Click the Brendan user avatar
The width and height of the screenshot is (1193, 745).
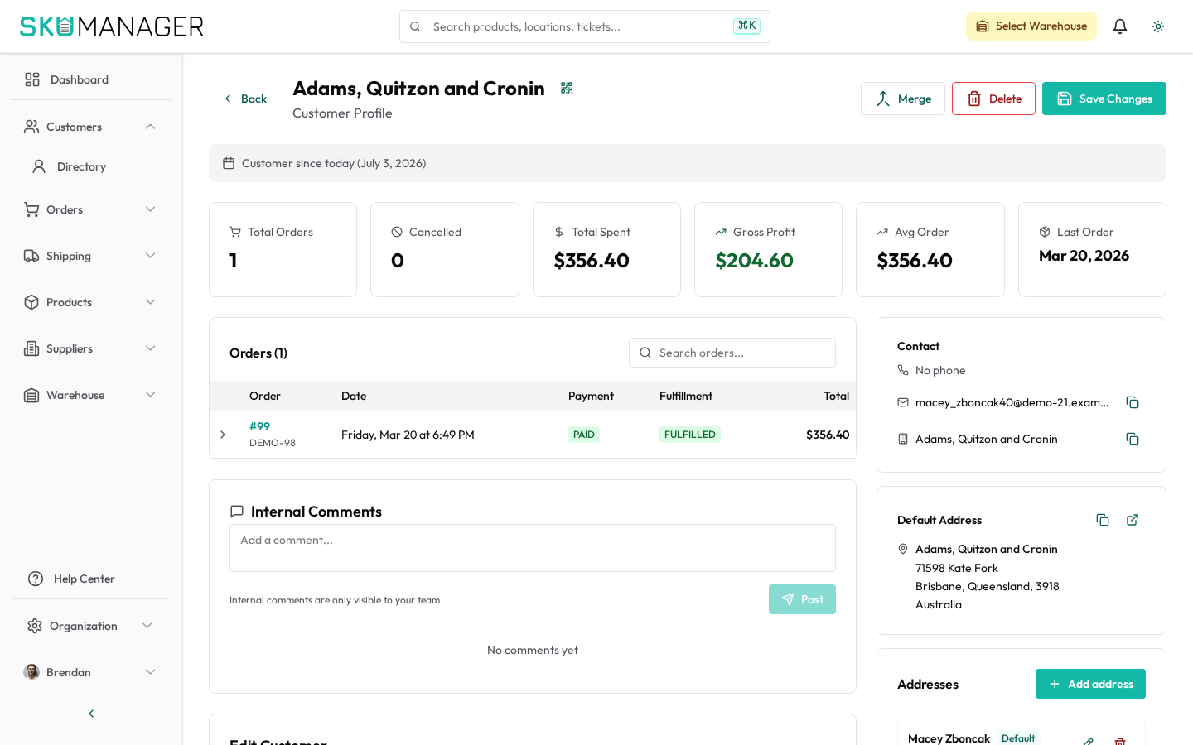tap(31, 672)
